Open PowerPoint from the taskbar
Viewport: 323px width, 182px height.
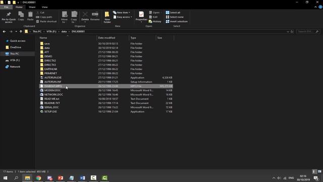pyautogui.click(x=61, y=178)
